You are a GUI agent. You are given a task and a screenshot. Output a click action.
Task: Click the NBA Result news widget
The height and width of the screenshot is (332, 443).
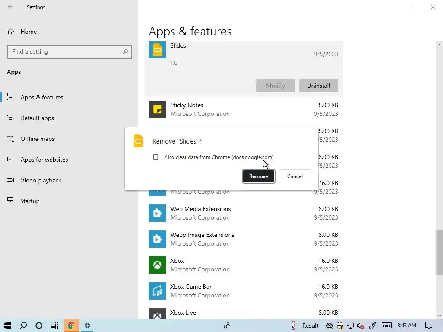pos(305,326)
